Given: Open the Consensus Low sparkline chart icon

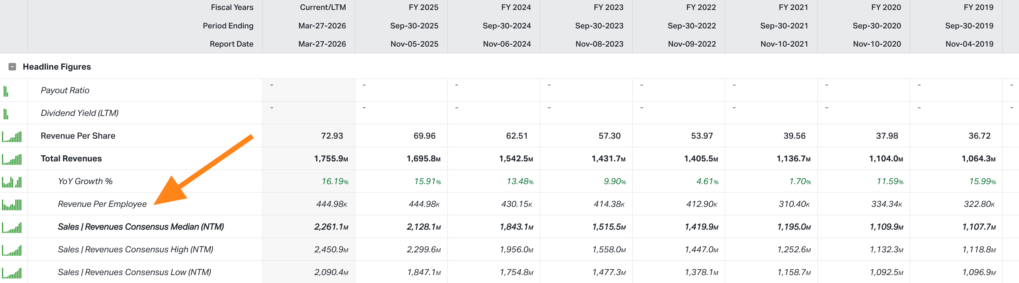Looking at the screenshot, I should pos(12,273).
